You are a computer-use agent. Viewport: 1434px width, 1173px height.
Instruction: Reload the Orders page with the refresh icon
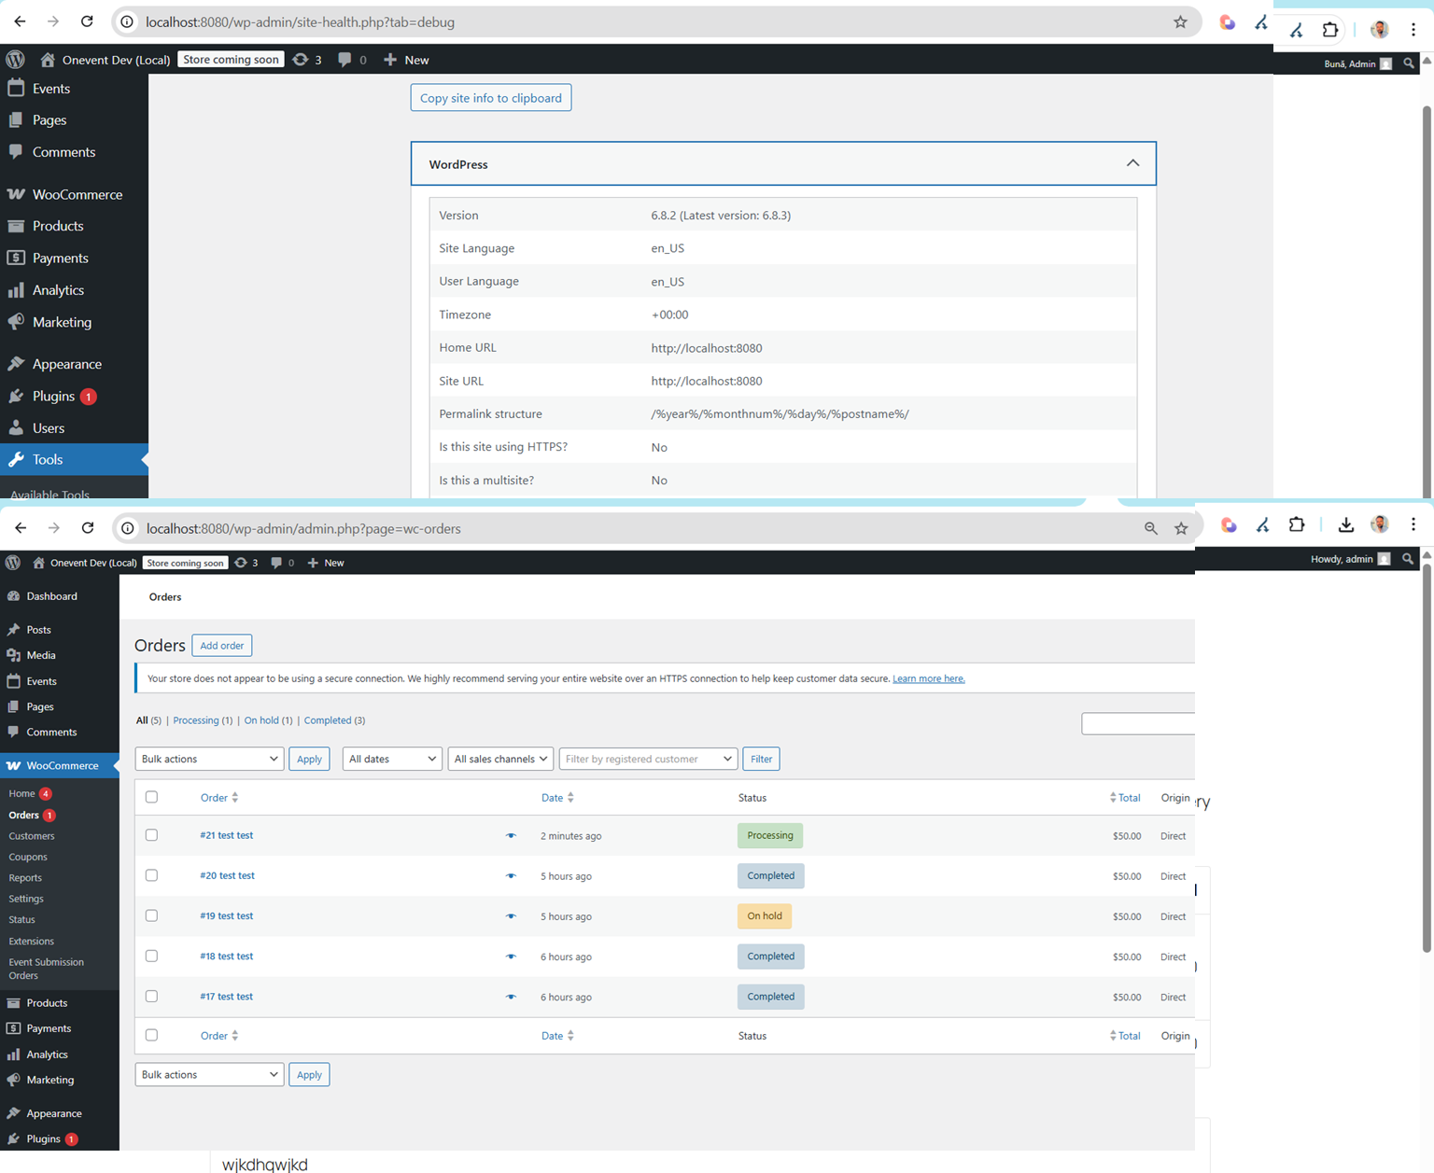pyautogui.click(x=88, y=528)
